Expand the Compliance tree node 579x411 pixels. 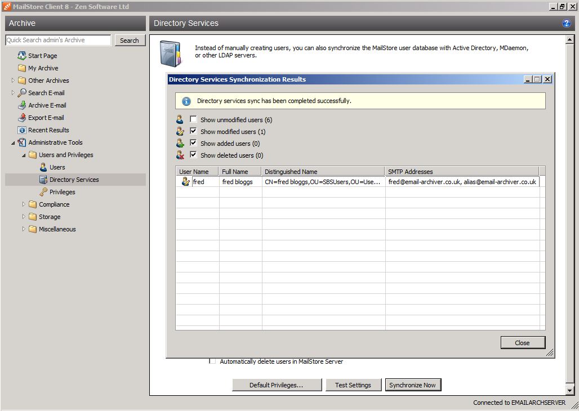tap(24, 204)
